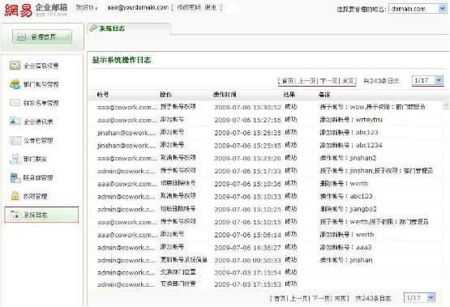Click bottom pagination 下一页 link
The image size is (450, 307).
click(321, 298)
